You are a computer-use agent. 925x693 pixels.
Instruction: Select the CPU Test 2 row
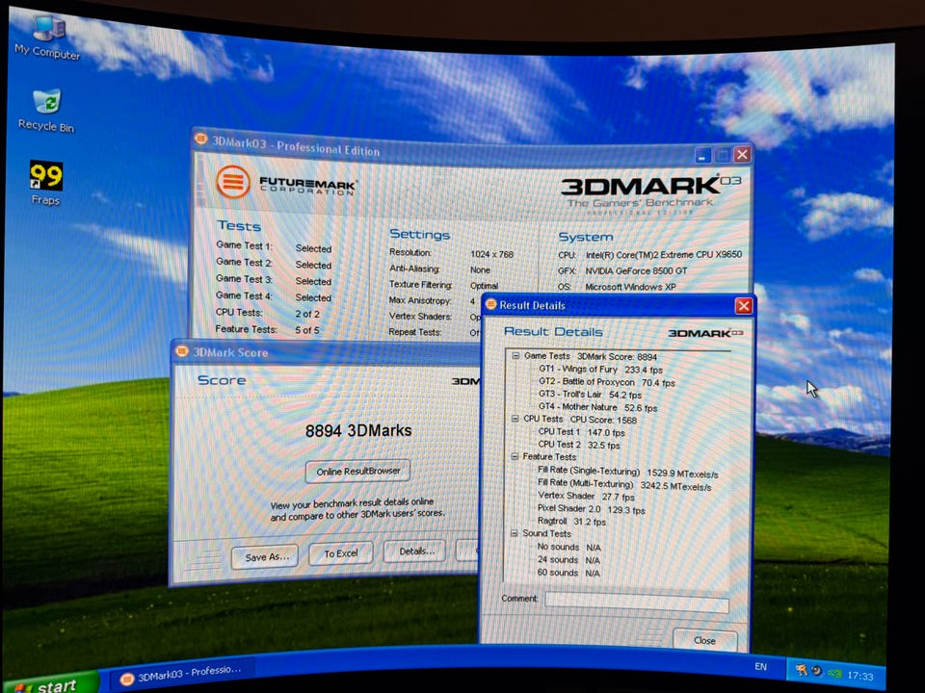point(579,445)
